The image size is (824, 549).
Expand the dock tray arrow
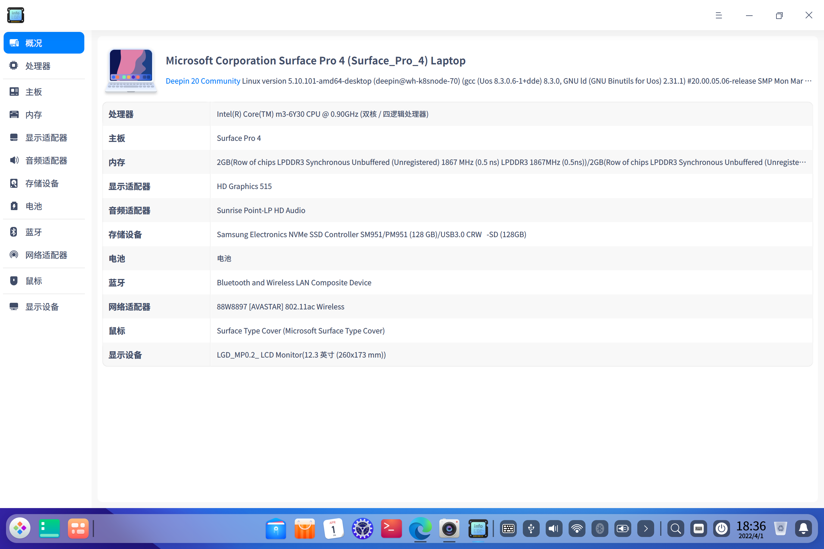[645, 528]
